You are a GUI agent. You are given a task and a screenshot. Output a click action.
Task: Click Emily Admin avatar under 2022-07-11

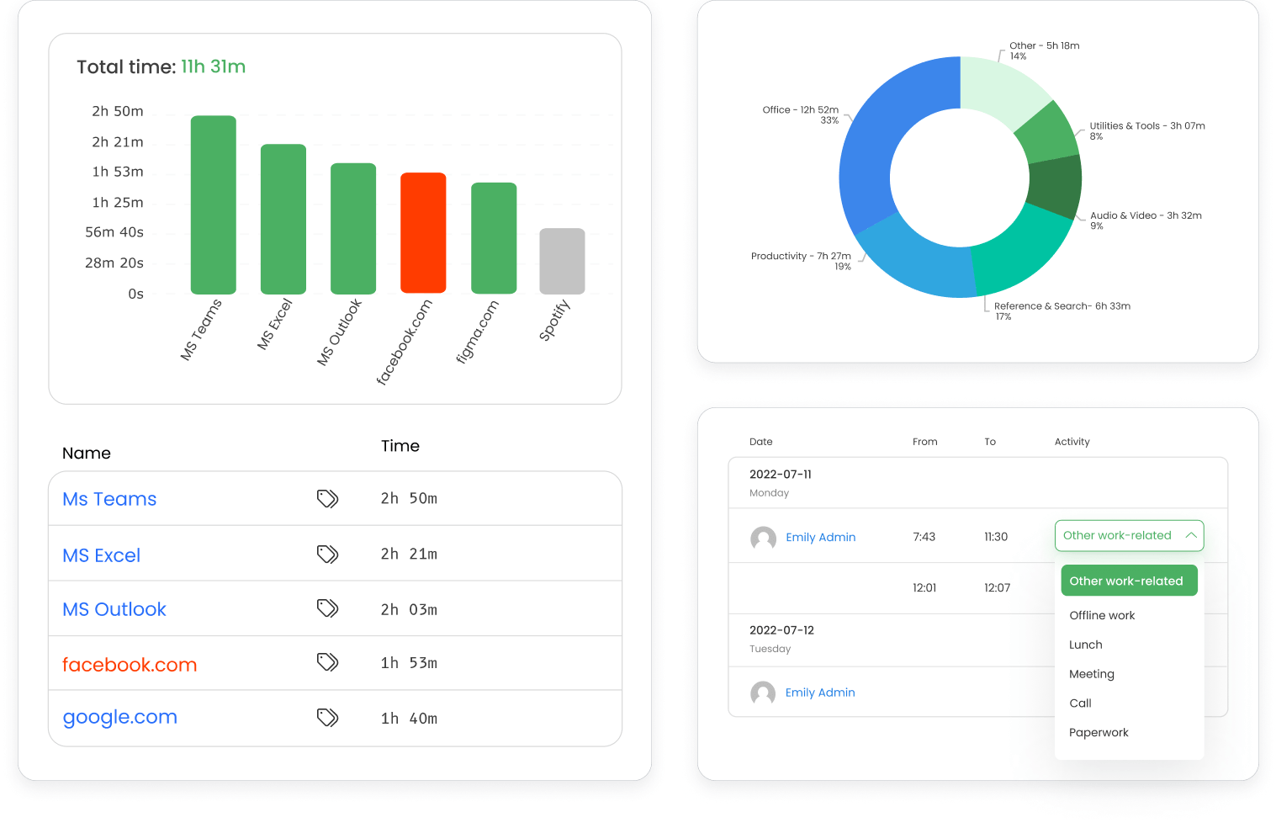(x=763, y=539)
